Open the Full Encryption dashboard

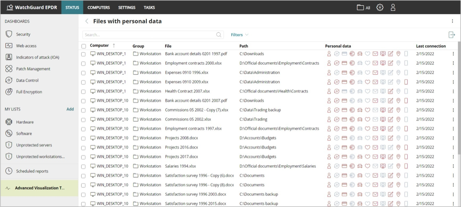point(29,92)
